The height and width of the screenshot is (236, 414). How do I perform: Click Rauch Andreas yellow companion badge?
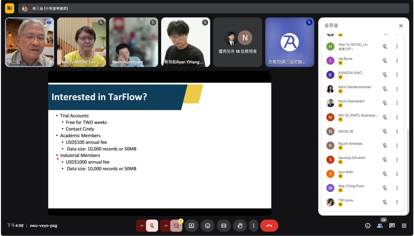[x=340, y=148]
